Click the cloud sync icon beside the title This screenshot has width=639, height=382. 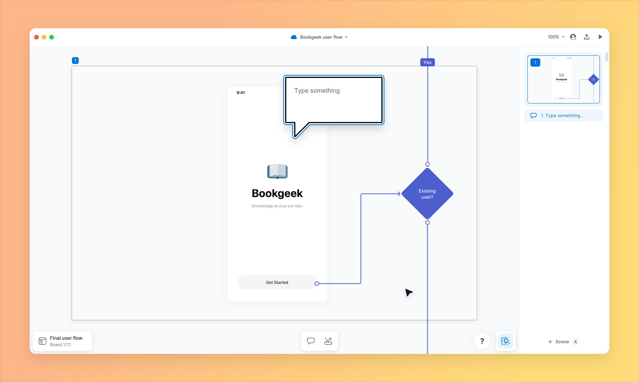[294, 37]
